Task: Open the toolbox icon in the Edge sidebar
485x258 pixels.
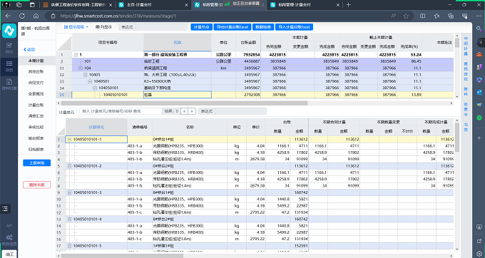Action: coord(479,54)
